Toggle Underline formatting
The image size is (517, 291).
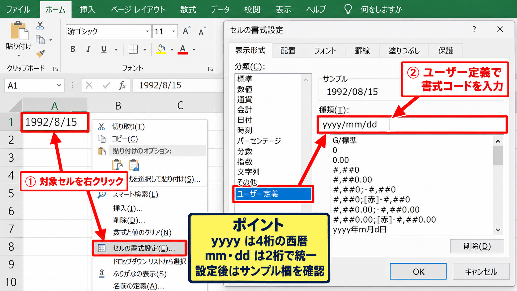104,49
